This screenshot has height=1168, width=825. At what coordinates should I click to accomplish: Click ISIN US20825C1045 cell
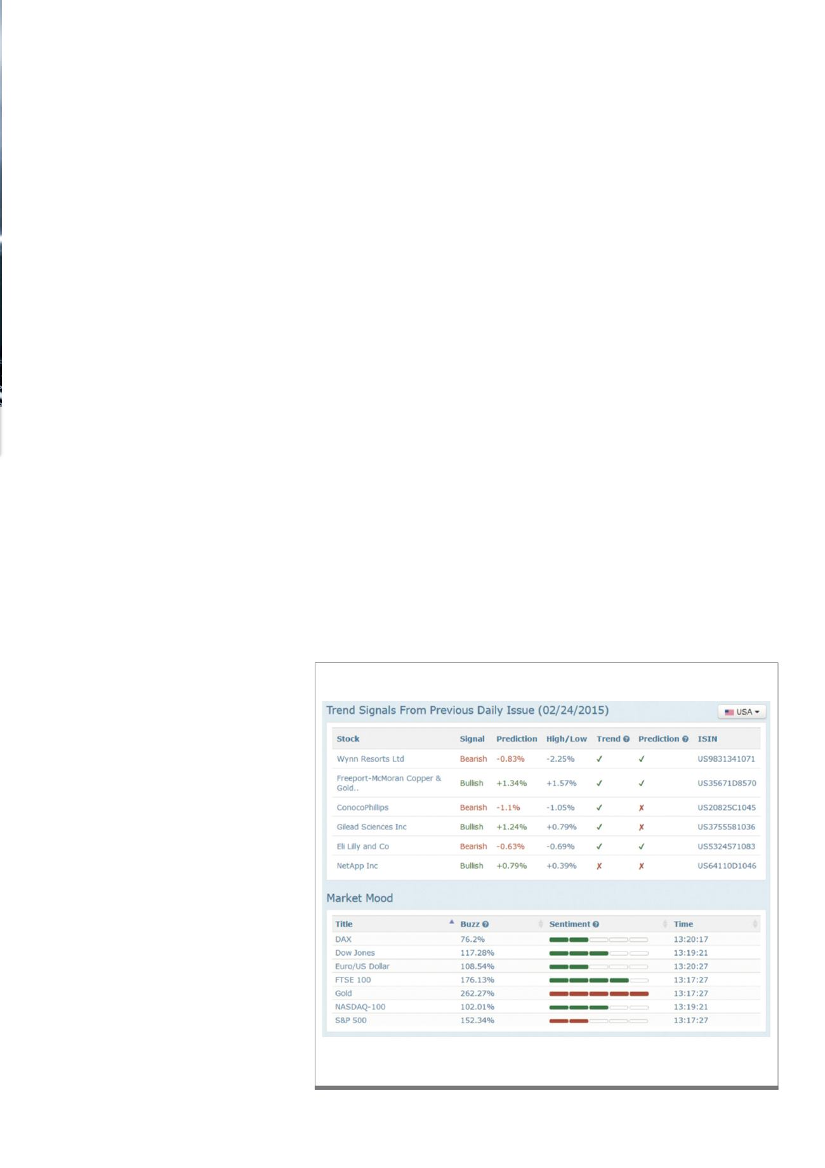point(727,808)
